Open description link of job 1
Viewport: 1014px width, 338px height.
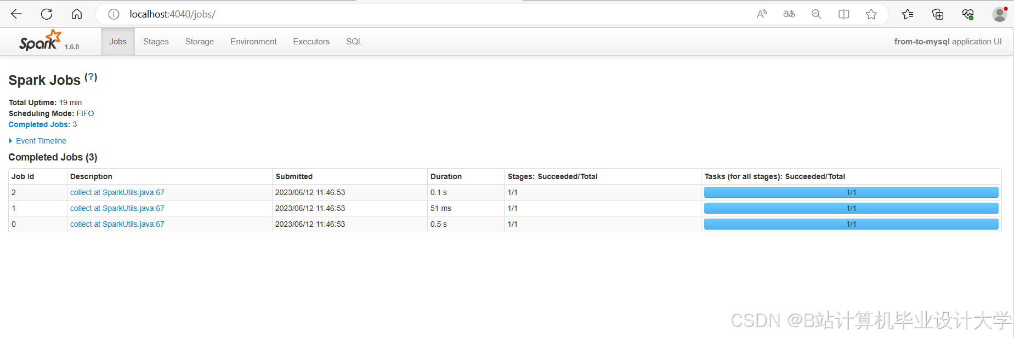pyautogui.click(x=117, y=208)
